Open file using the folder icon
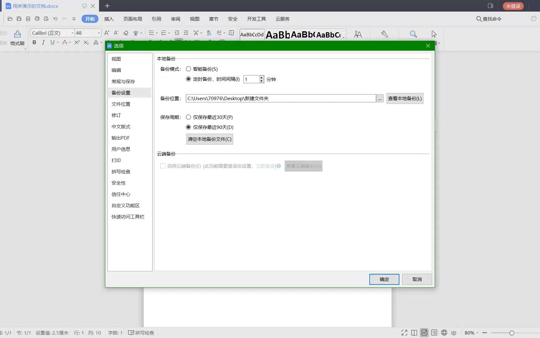This screenshot has height=338, width=540. pos(10,19)
